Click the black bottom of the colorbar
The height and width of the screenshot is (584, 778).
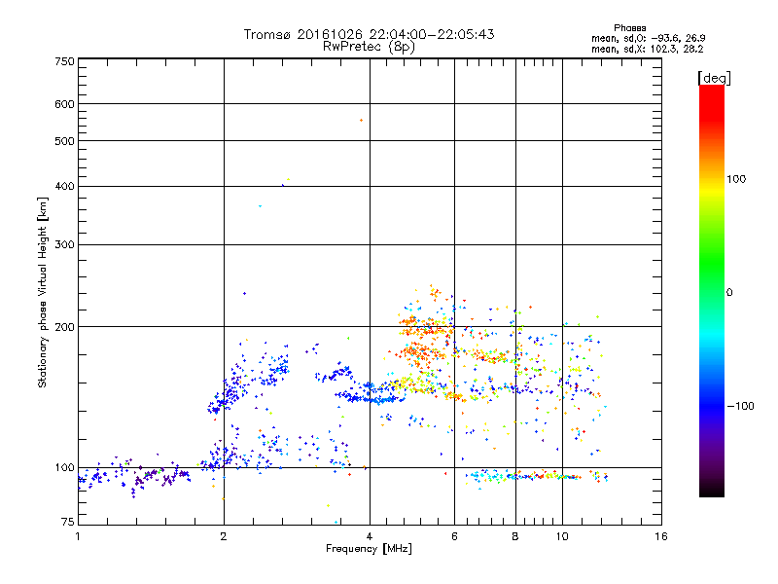point(712,490)
